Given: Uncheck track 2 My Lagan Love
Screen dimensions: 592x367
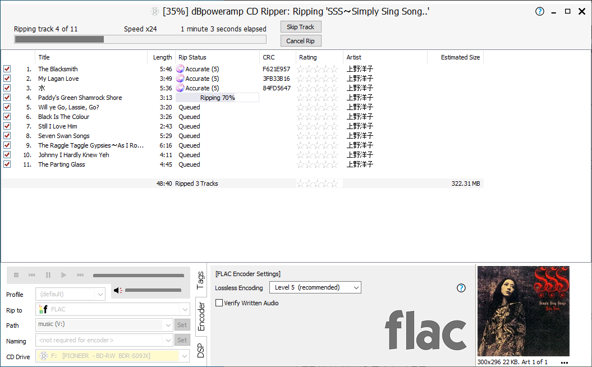Looking at the screenshot, I should (x=7, y=78).
